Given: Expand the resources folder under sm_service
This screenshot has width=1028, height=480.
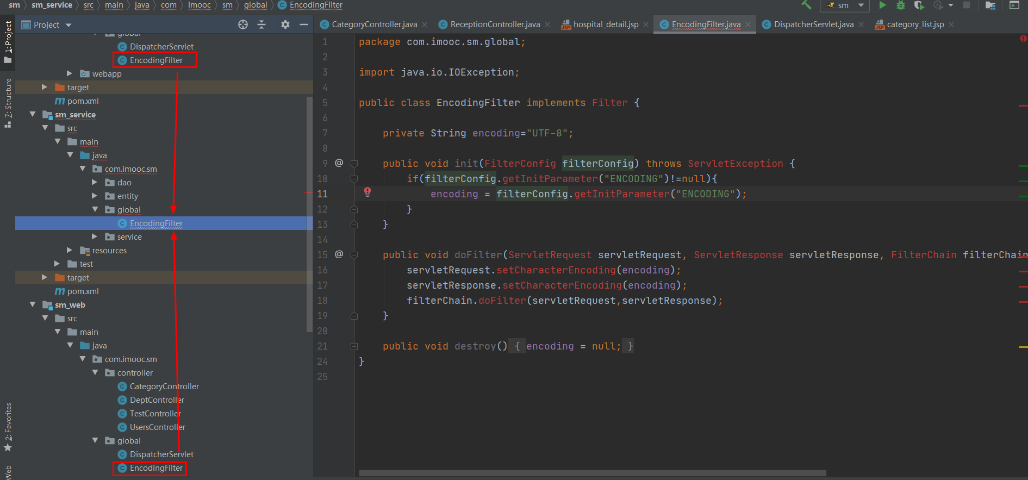Looking at the screenshot, I should [x=70, y=250].
